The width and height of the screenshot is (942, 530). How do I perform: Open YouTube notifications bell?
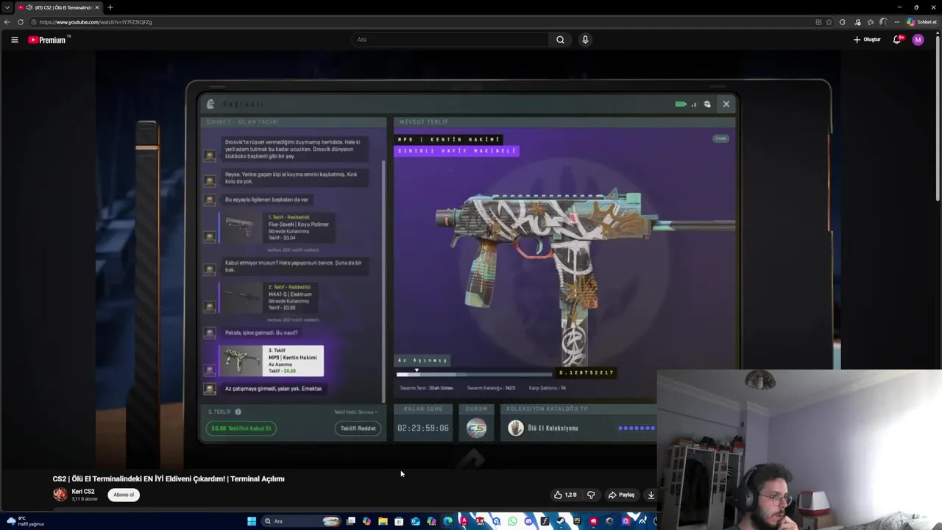pyautogui.click(x=897, y=40)
